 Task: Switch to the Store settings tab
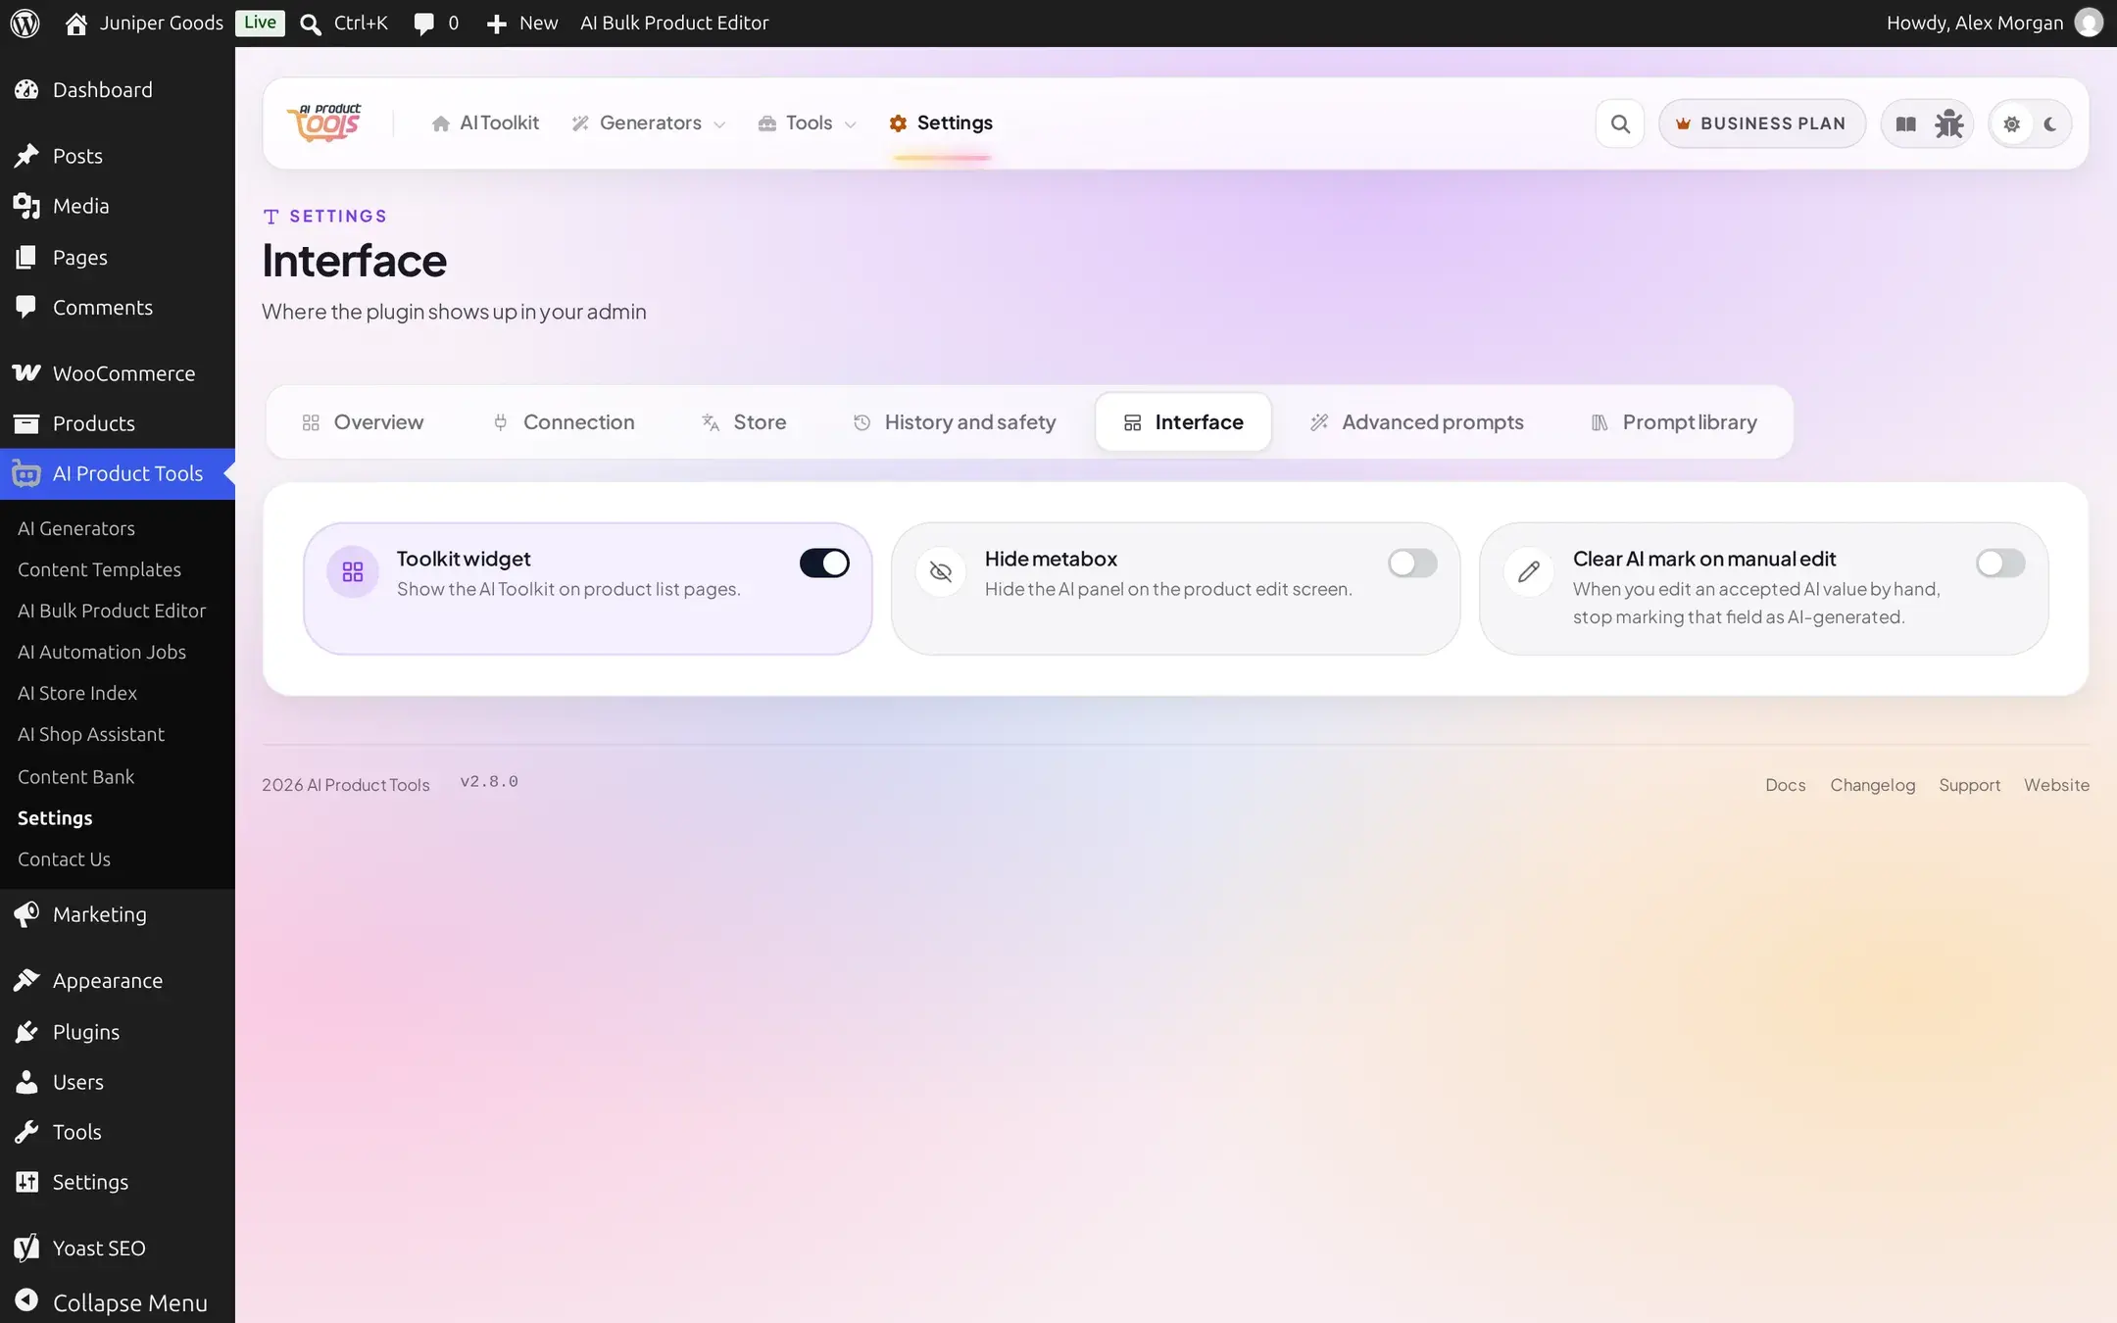(744, 422)
